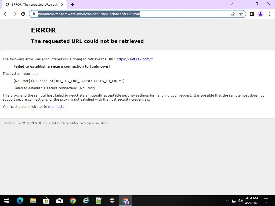Click 'The requested URL could not be retrieved'

[87, 41]
